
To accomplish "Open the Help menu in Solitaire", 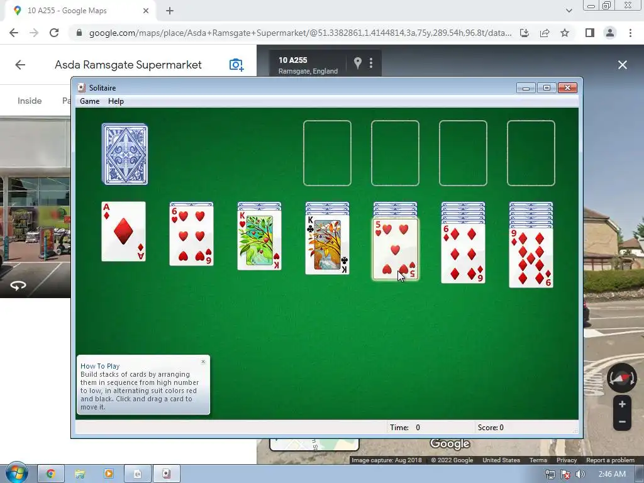I will coord(116,101).
